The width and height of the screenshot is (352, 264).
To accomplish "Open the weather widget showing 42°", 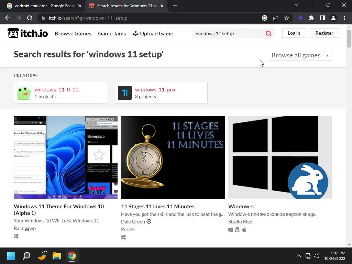I will pos(42,255).
